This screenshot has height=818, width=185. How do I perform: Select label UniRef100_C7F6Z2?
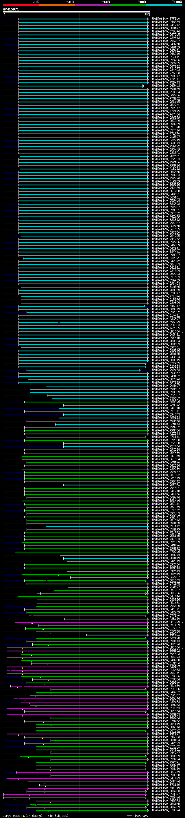(x=166, y=510)
